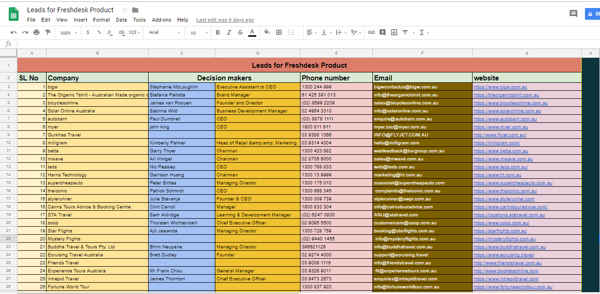Insert a comment via the toolbar
Viewport: 600px width, 294px height.
point(382,32)
